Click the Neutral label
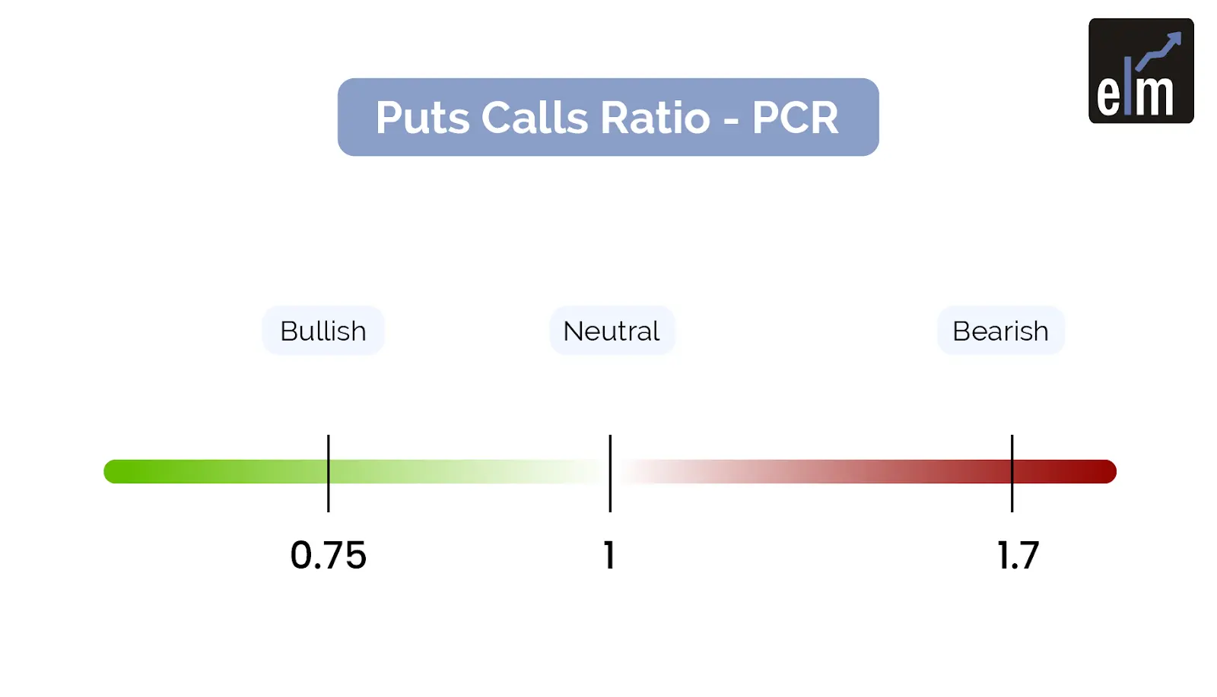1217x697 pixels. (612, 331)
